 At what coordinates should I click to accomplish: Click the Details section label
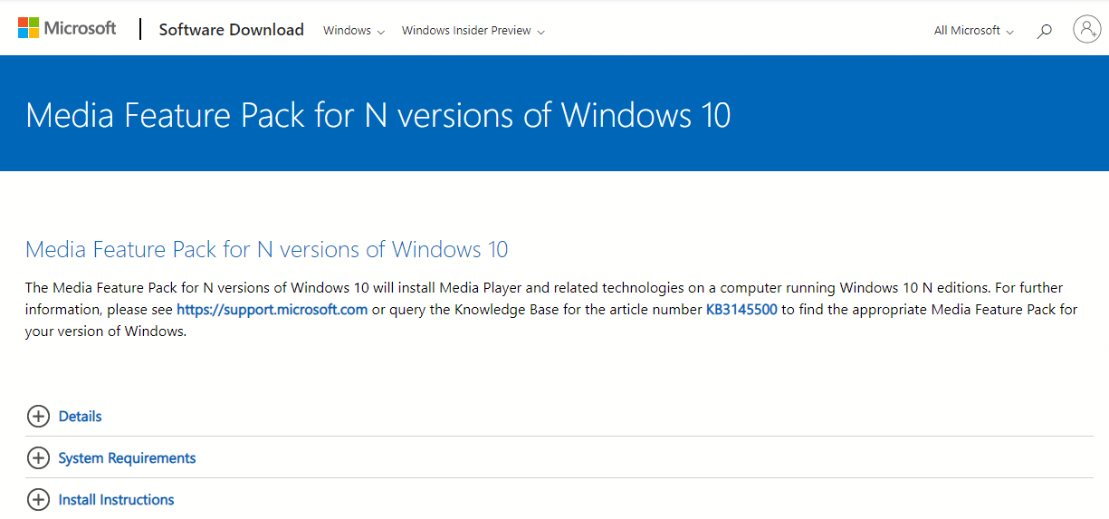click(x=80, y=416)
